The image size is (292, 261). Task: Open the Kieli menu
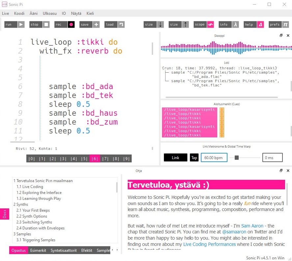tap(90, 13)
